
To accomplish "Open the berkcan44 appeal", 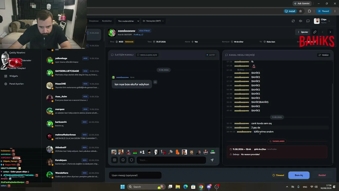I will pyautogui.click(x=73, y=124).
